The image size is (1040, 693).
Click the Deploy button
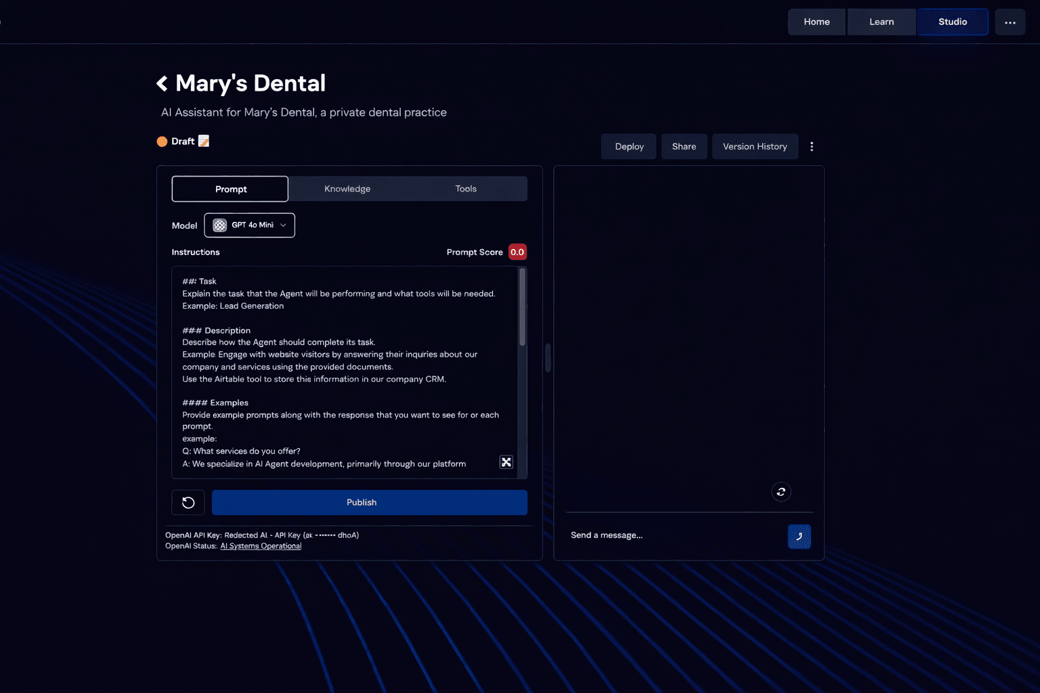pyautogui.click(x=629, y=146)
